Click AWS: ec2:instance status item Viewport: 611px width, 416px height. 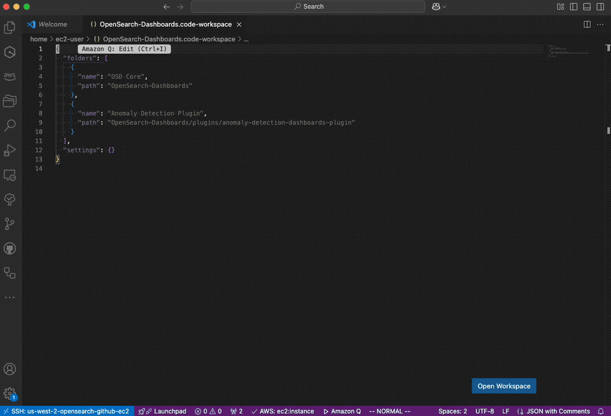pos(283,411)
